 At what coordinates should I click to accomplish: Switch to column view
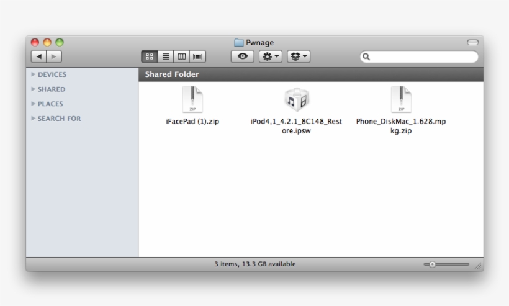pyautogui.click(x=181, y=56)
